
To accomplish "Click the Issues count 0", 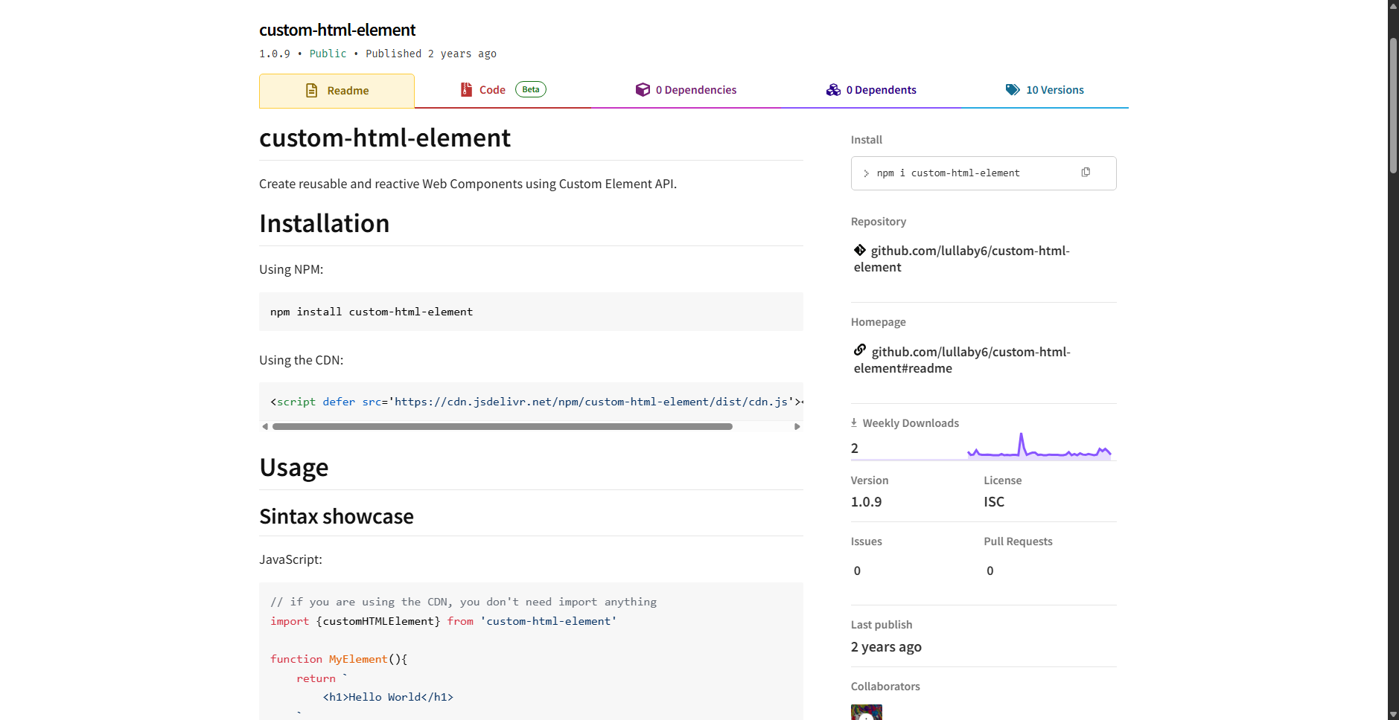I will click(857, 570).
